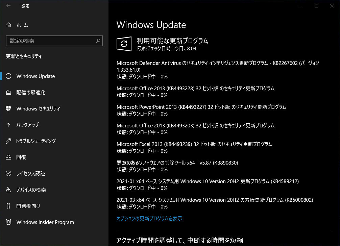Click the Windows セキュリティ shield icon
This screenshot has width=340, height=246.
coord(8,108)
